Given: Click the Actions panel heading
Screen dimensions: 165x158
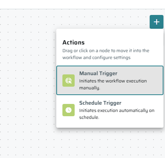Looking at the screenshot, I should point(74,43).
